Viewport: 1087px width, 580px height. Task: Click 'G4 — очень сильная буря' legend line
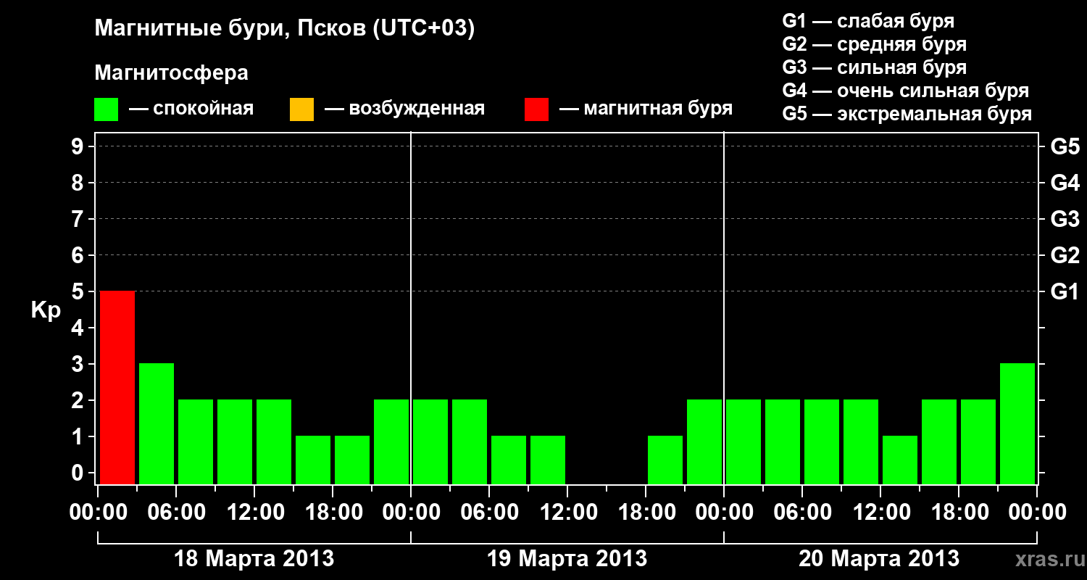[x=905, y=91]
